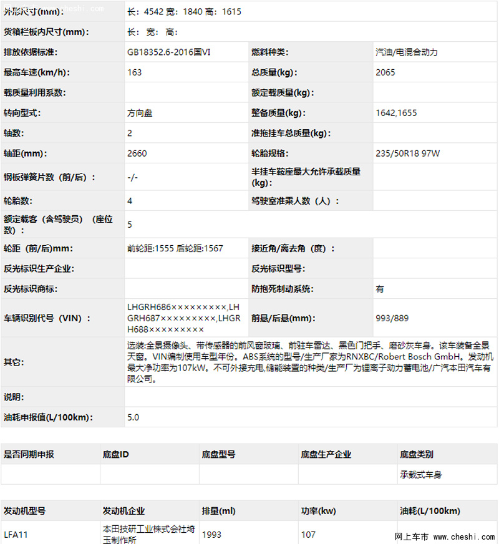Click the 整备质量(kg) label
Image resolution: width=499 pixels, height=544 pixels.
pos(278,113)
